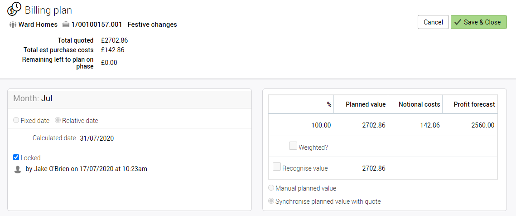The width and height of the screenshot is (516, 216).
Task: Click the Planned value column header
Action: point(365,104)
